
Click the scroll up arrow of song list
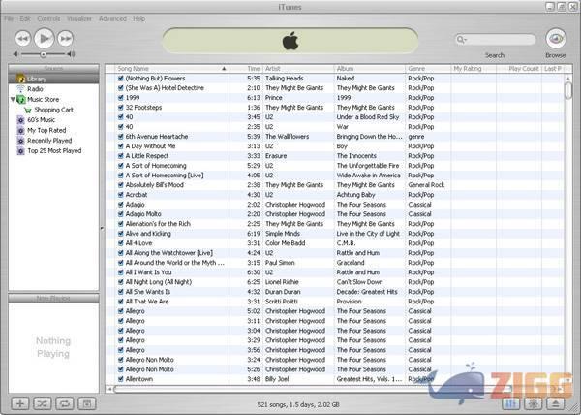[x=568, y=79]
